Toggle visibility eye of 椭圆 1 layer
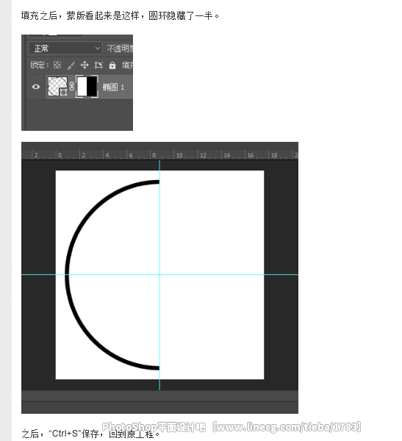 pos(36,87)
